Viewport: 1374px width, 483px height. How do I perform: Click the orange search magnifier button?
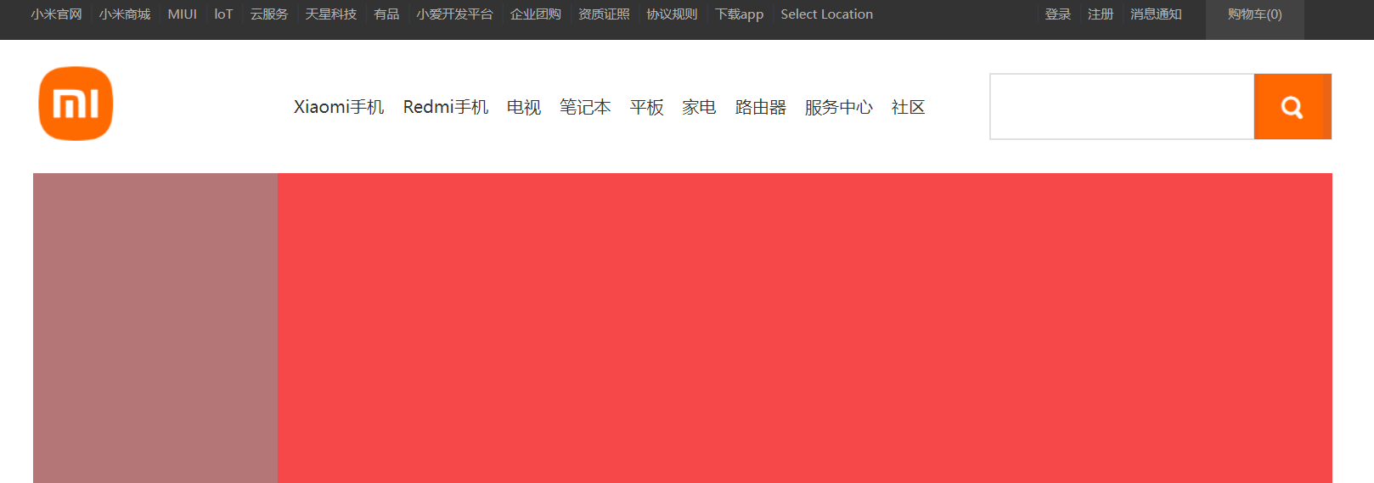pos(1292,107)
